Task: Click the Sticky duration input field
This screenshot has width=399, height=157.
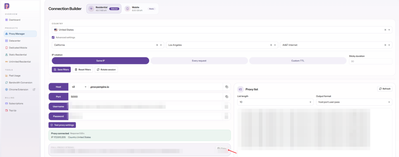Action: (371, 61)
